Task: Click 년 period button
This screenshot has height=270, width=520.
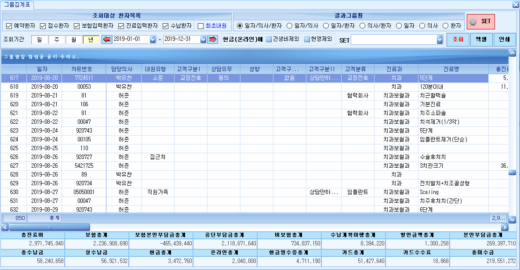Action: coord(91,40)
